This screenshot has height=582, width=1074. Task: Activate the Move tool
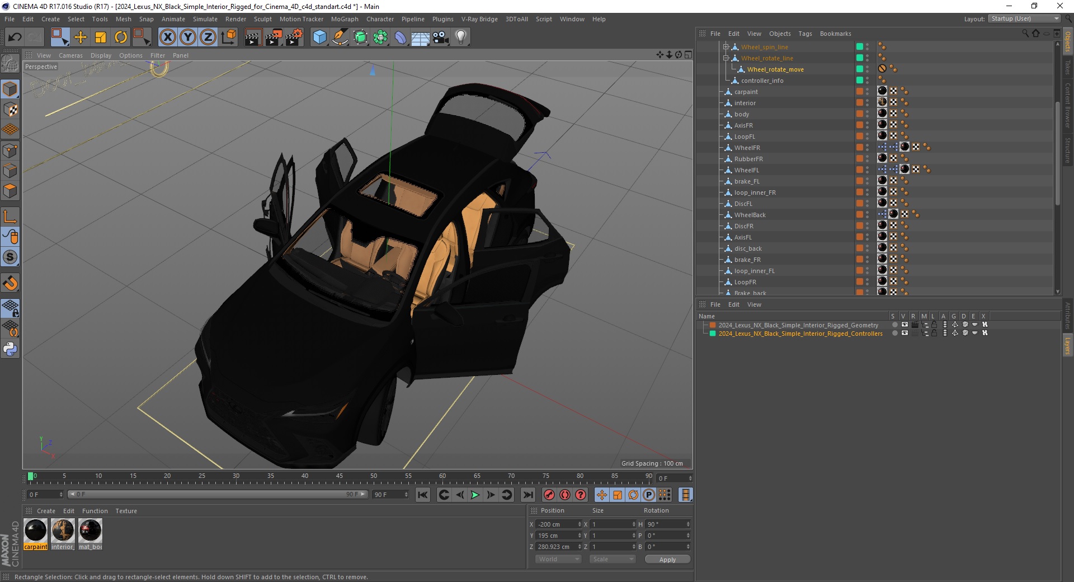pos(81,37)
